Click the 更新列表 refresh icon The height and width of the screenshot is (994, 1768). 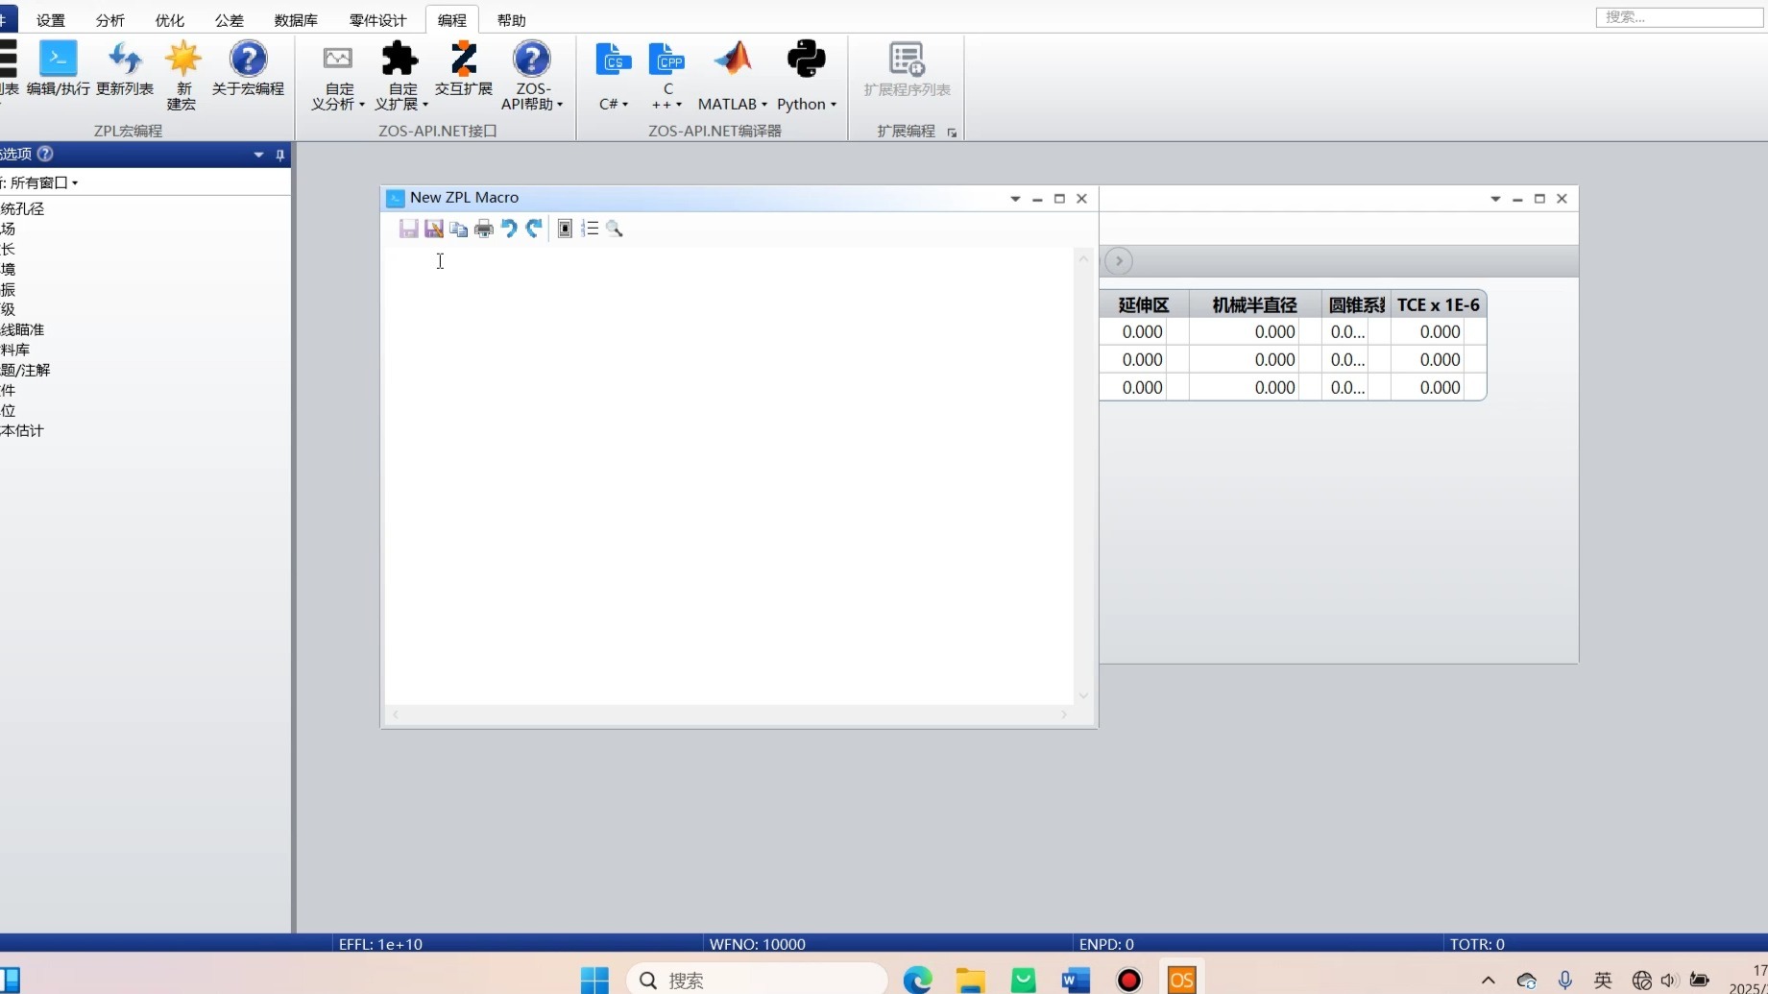[125, 68]
